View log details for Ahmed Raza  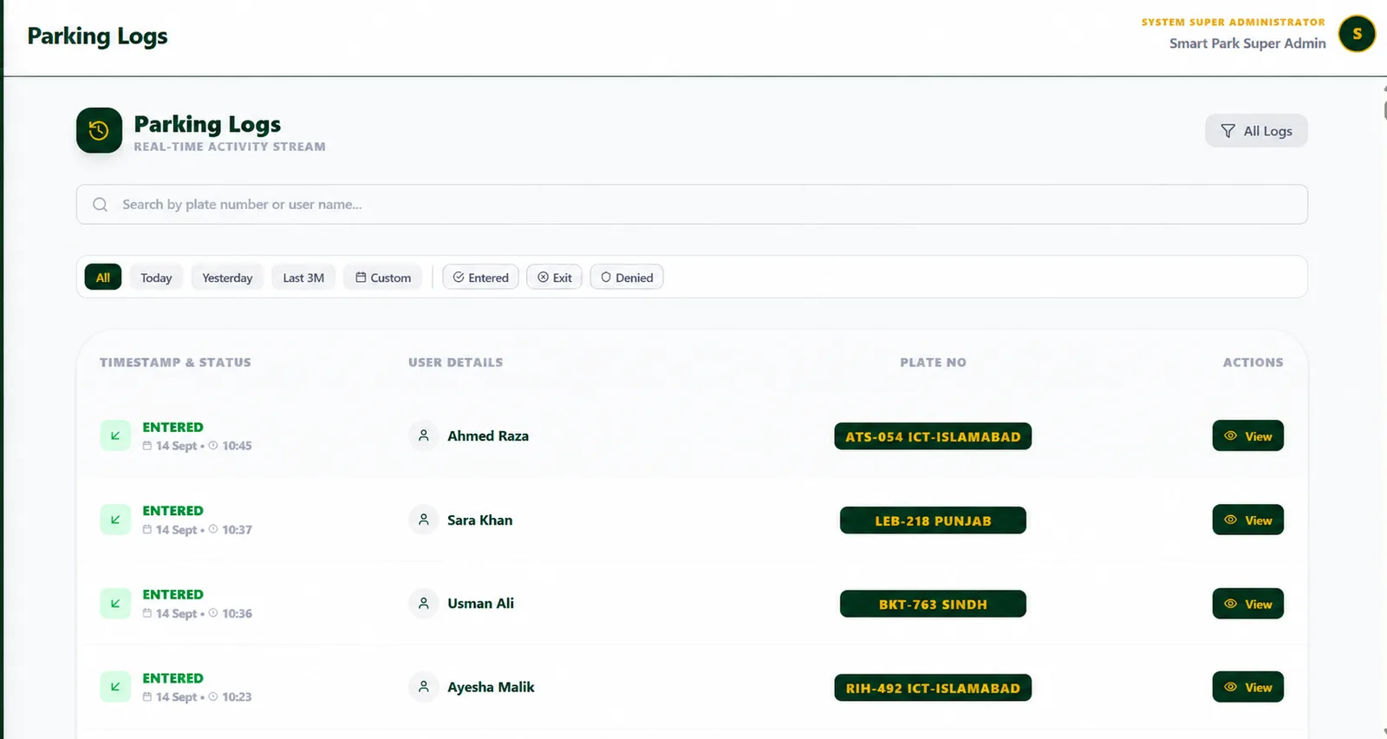click(x=1248, y=436)
